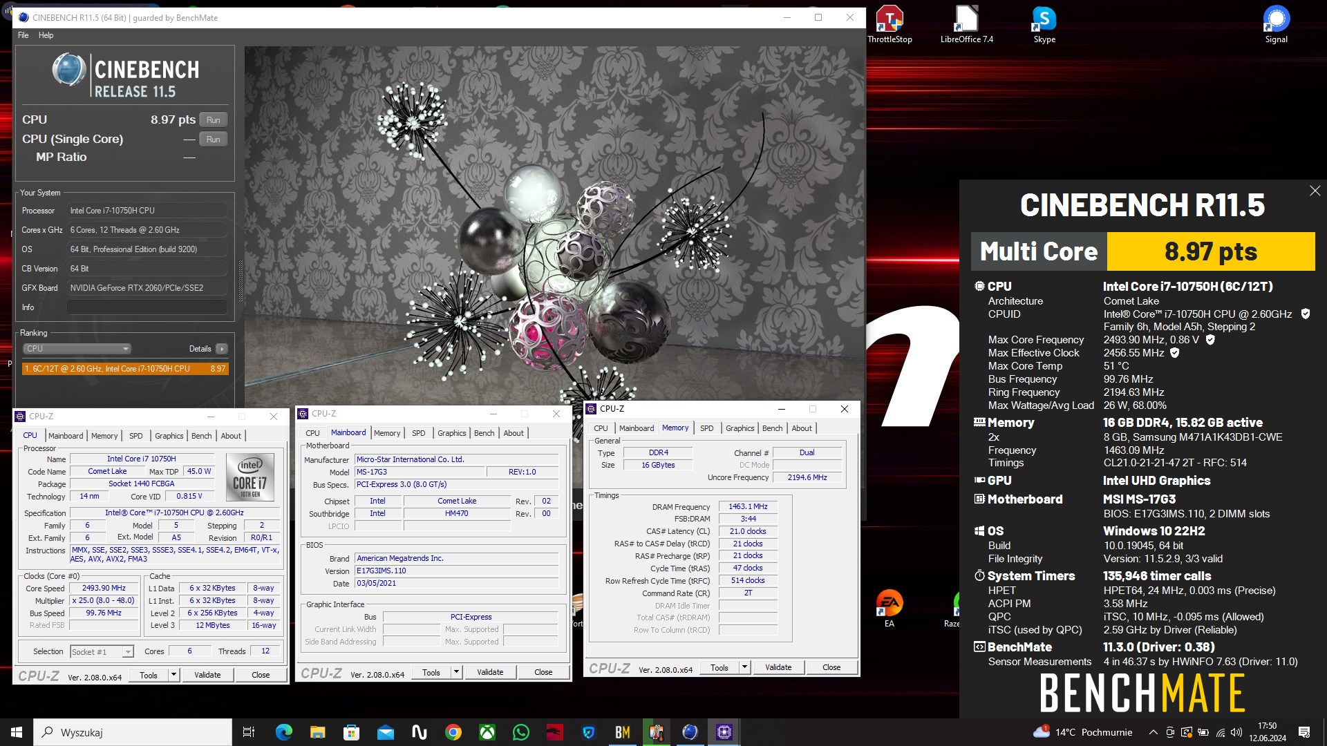Screen dimensions: 1327x746
Task: Open Task View on the taskbar
Action: (x=249, y=732)
